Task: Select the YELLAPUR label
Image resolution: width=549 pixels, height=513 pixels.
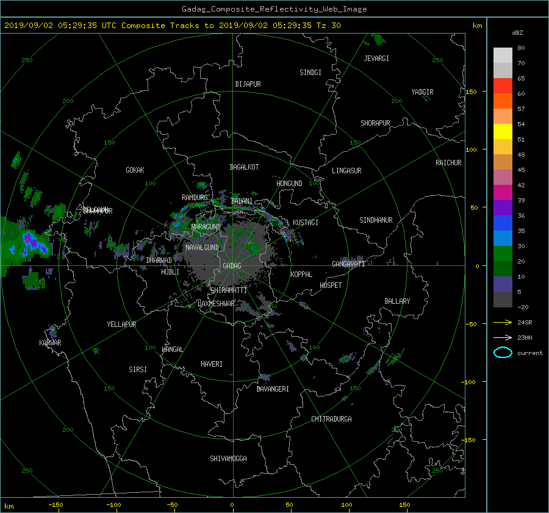Action: 121,325
